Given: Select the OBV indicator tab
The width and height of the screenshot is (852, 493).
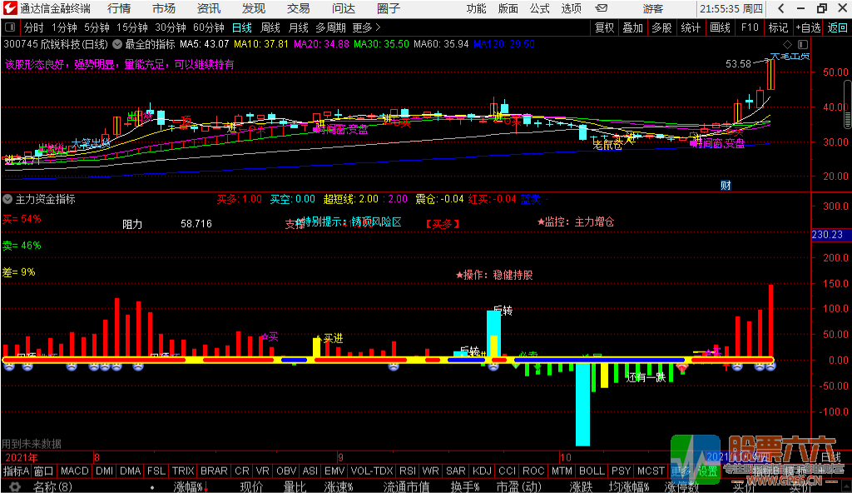Looking at the screenshot, I should [286, 471].
